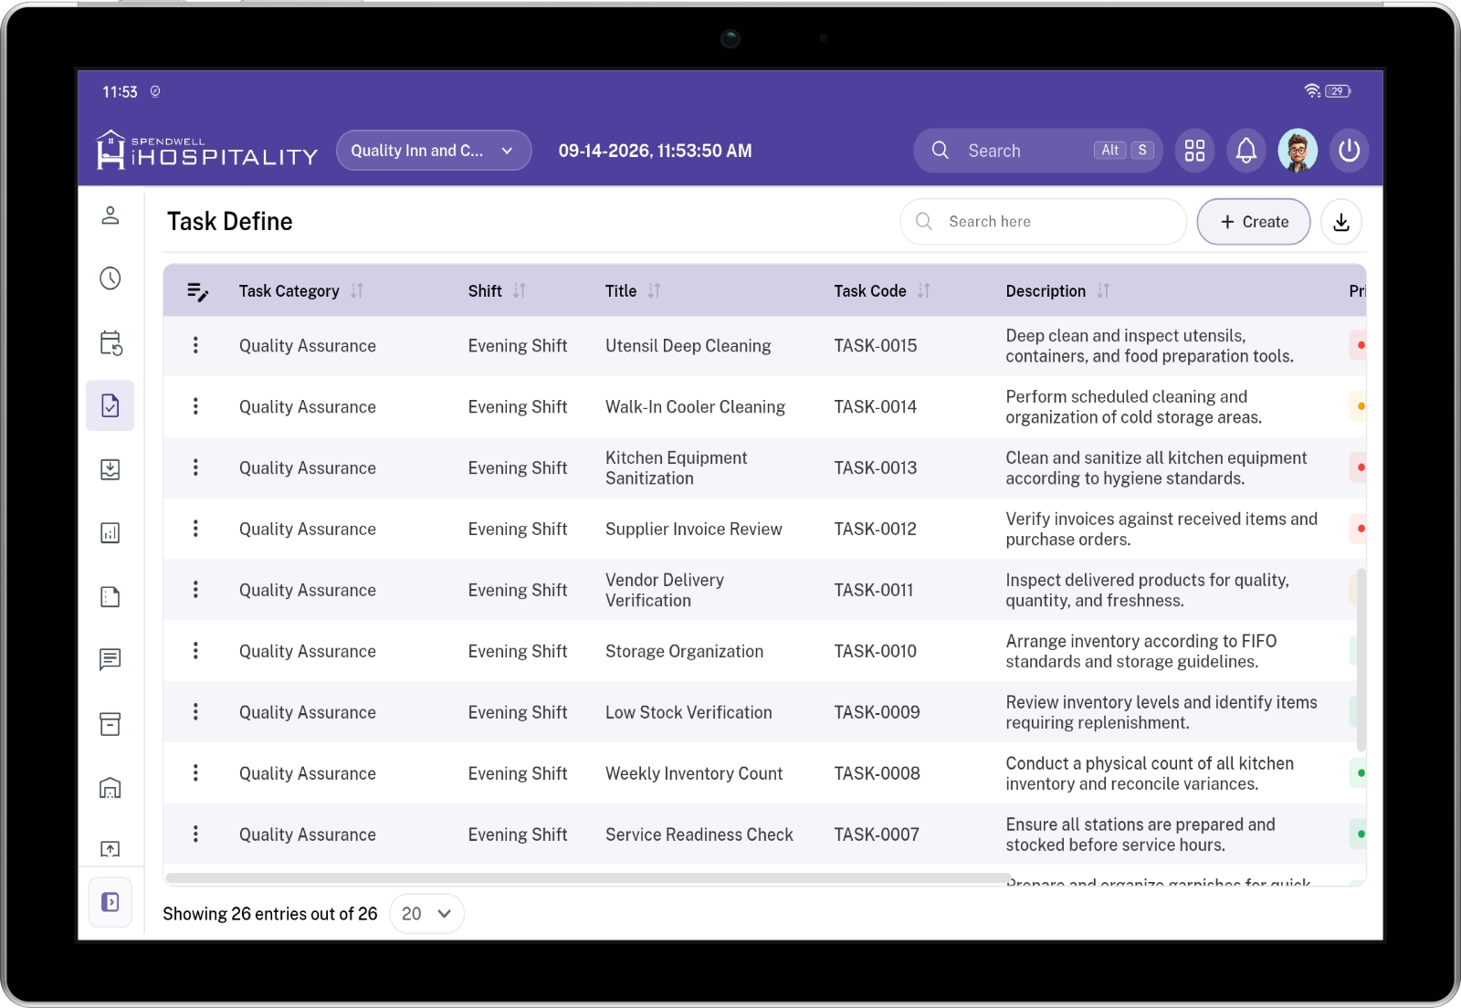Open the clock history sidebar icon

click(x=110, y=278)
